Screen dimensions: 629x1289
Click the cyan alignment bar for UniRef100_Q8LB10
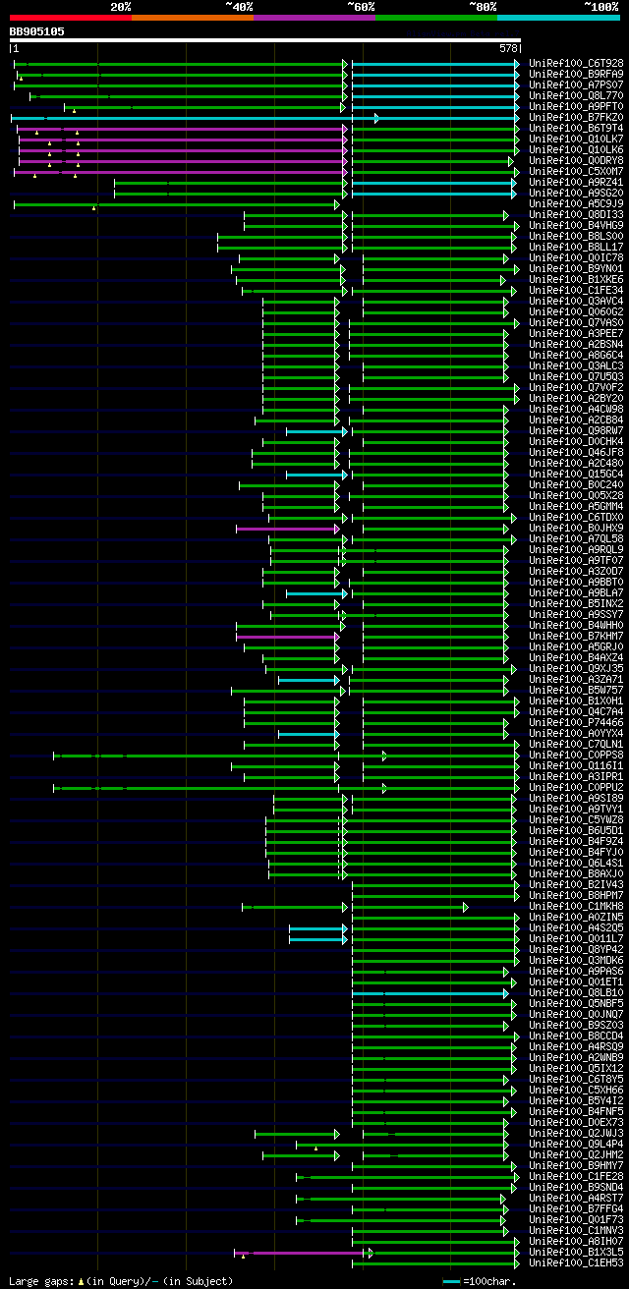[430, 993]
